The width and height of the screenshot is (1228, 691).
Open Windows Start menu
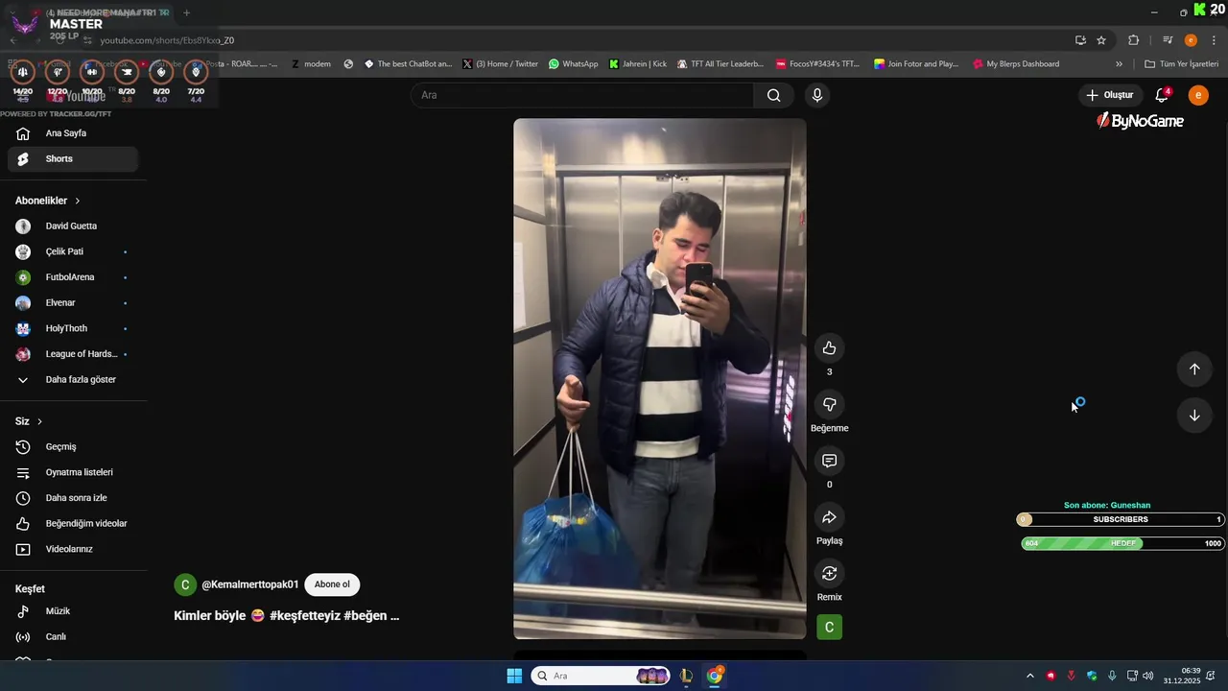tap(514, 676)
